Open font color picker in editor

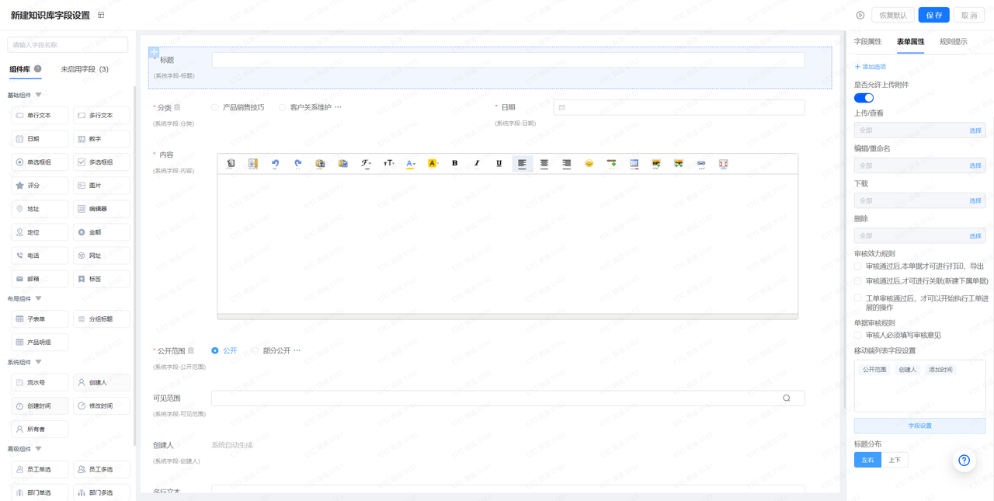point(411,163)
